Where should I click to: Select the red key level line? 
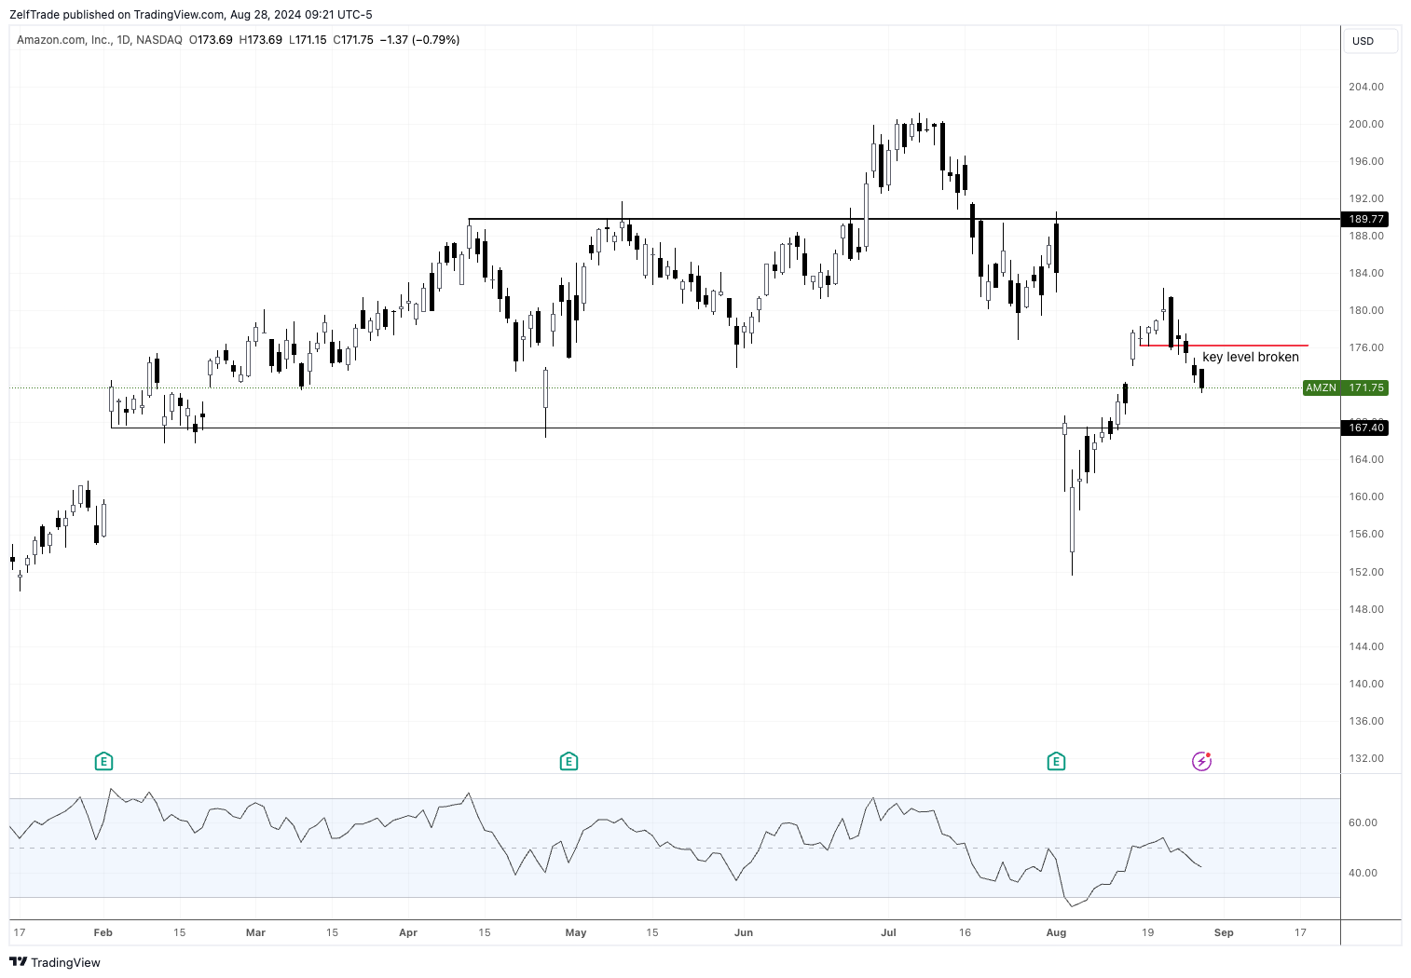click(x=1249, y=346)
